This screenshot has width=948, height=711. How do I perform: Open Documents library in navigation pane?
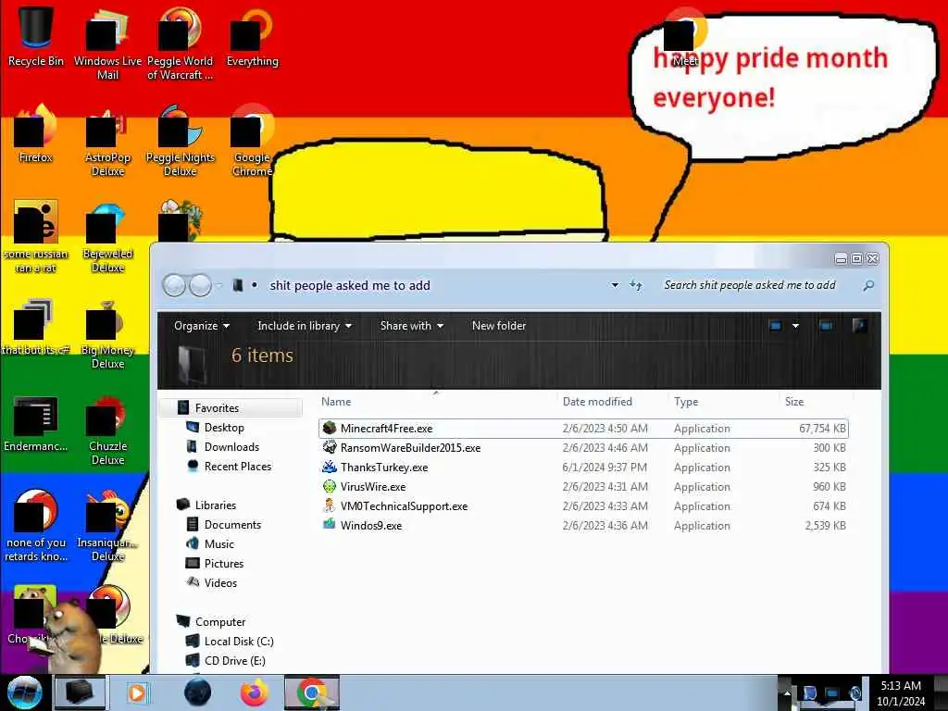[x=232, y=524]
